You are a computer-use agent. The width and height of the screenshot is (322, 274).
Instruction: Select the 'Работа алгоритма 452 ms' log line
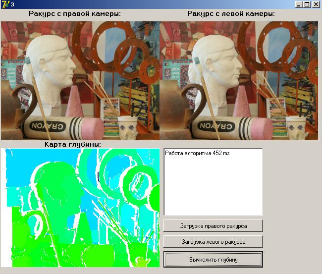click(x=197, y=153)
